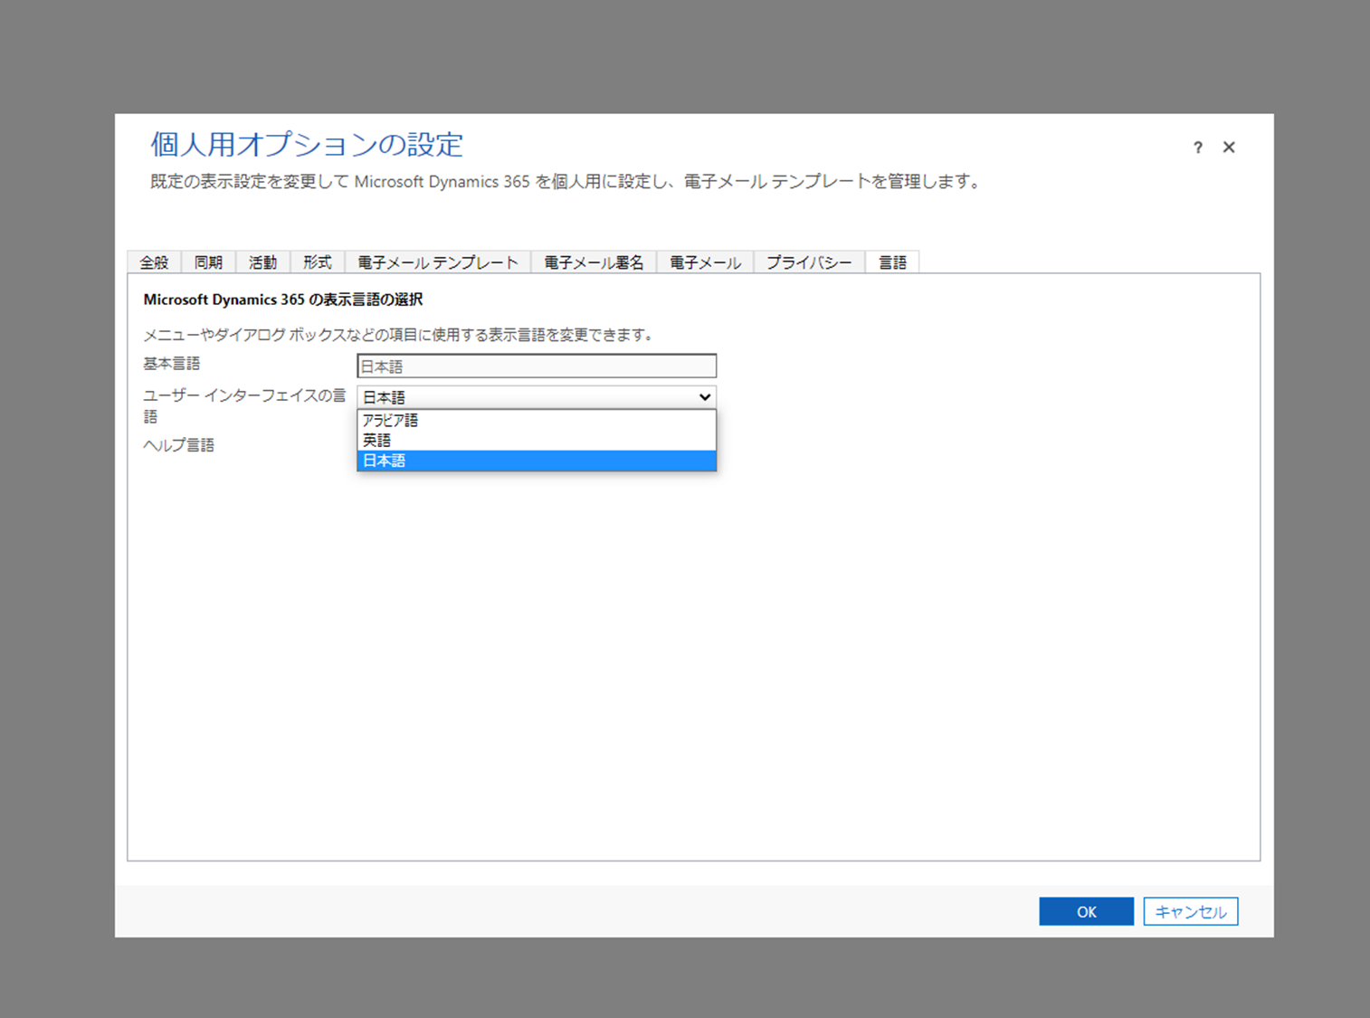Screen dimensions: 1370x1018
Task: Select the 電子メール テンプレート tab
Action: coord(438,262)
